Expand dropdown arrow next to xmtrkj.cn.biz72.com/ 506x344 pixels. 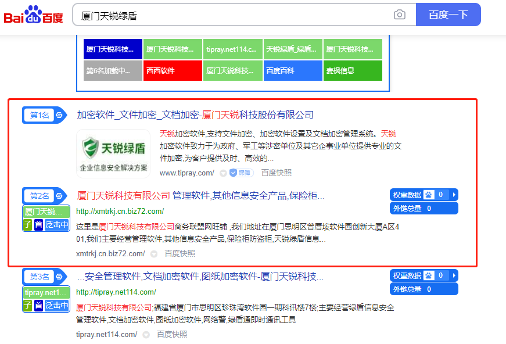[x=154, y=254]
